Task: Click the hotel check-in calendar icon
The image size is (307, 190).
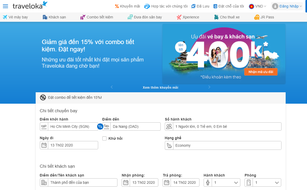Action: 126,182
